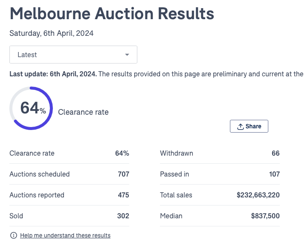This screenshot has width=305, height=246.
Task: Click the Clearance rate label beside ring
Action: click(x=83, y=112)
